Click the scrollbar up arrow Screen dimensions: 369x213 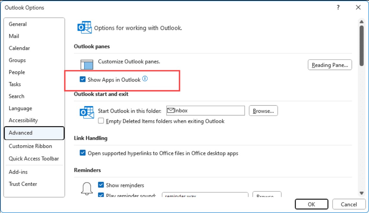coord(362,22)
